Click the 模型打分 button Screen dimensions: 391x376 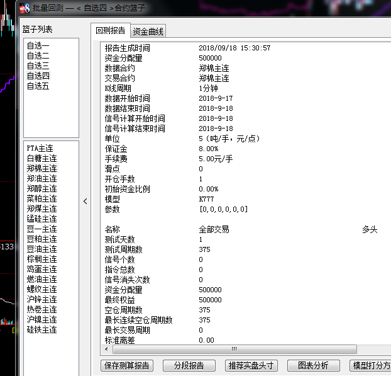[x=371, y=365]
